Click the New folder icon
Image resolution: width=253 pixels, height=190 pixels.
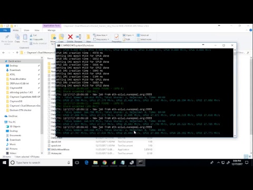(x=89, y=37)
